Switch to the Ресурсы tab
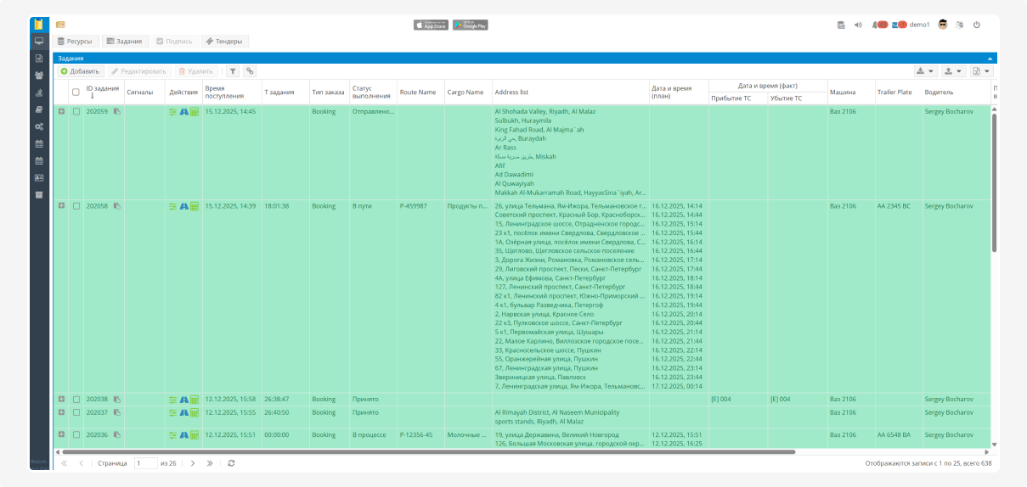 [x=75, y=41]
